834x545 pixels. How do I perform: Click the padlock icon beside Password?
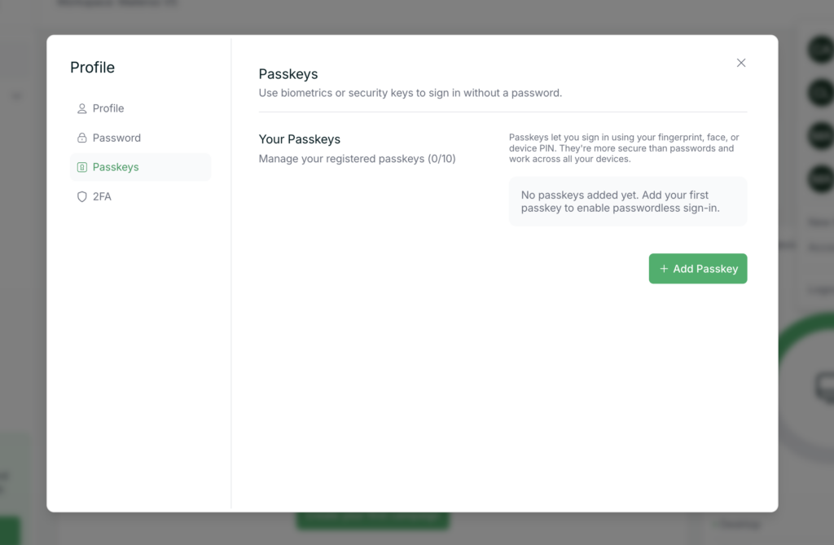(x=81, y=138)
